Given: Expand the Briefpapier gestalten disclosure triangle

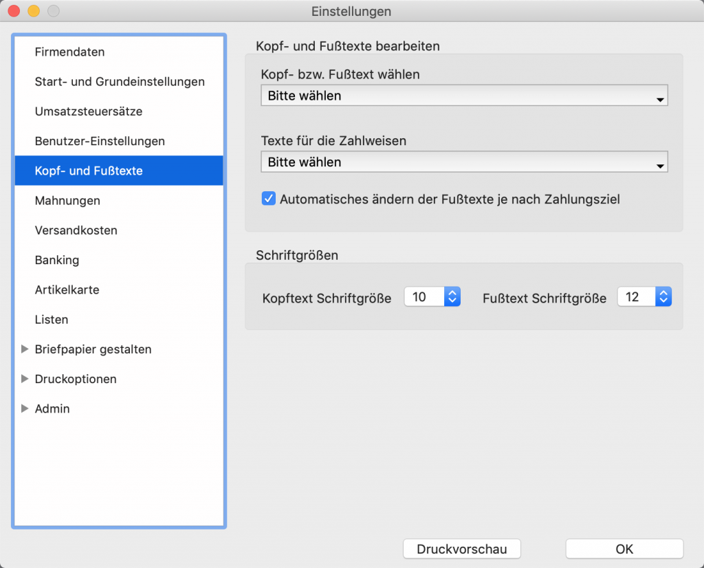Looking at the screenshot, I should pyautogui.click(x=25, y=349).
